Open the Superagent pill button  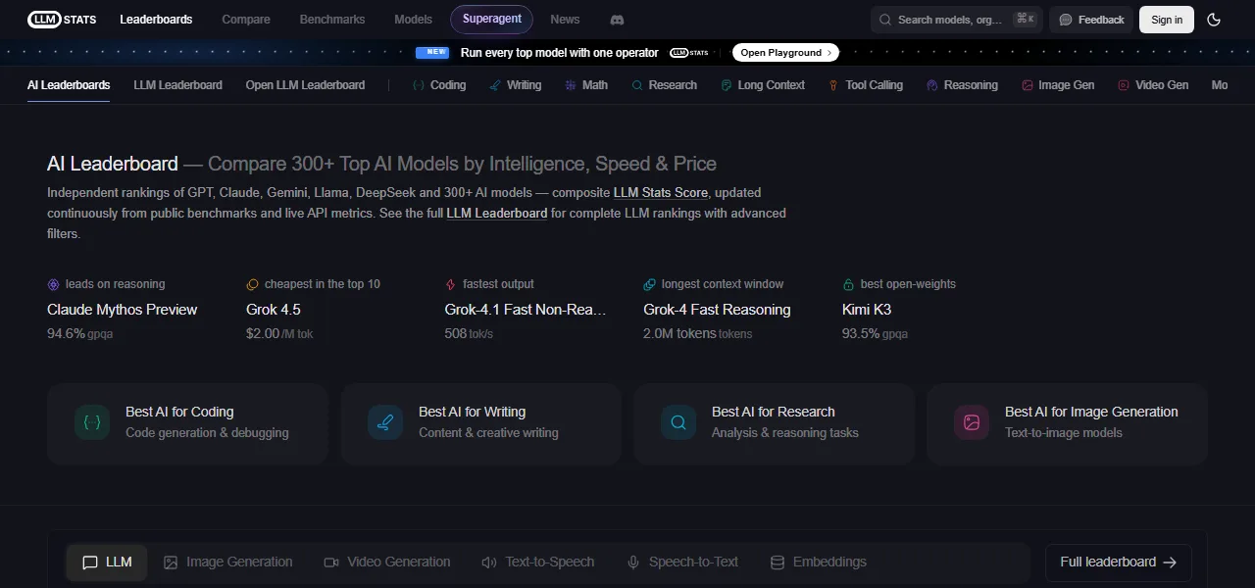coord(492,19)
